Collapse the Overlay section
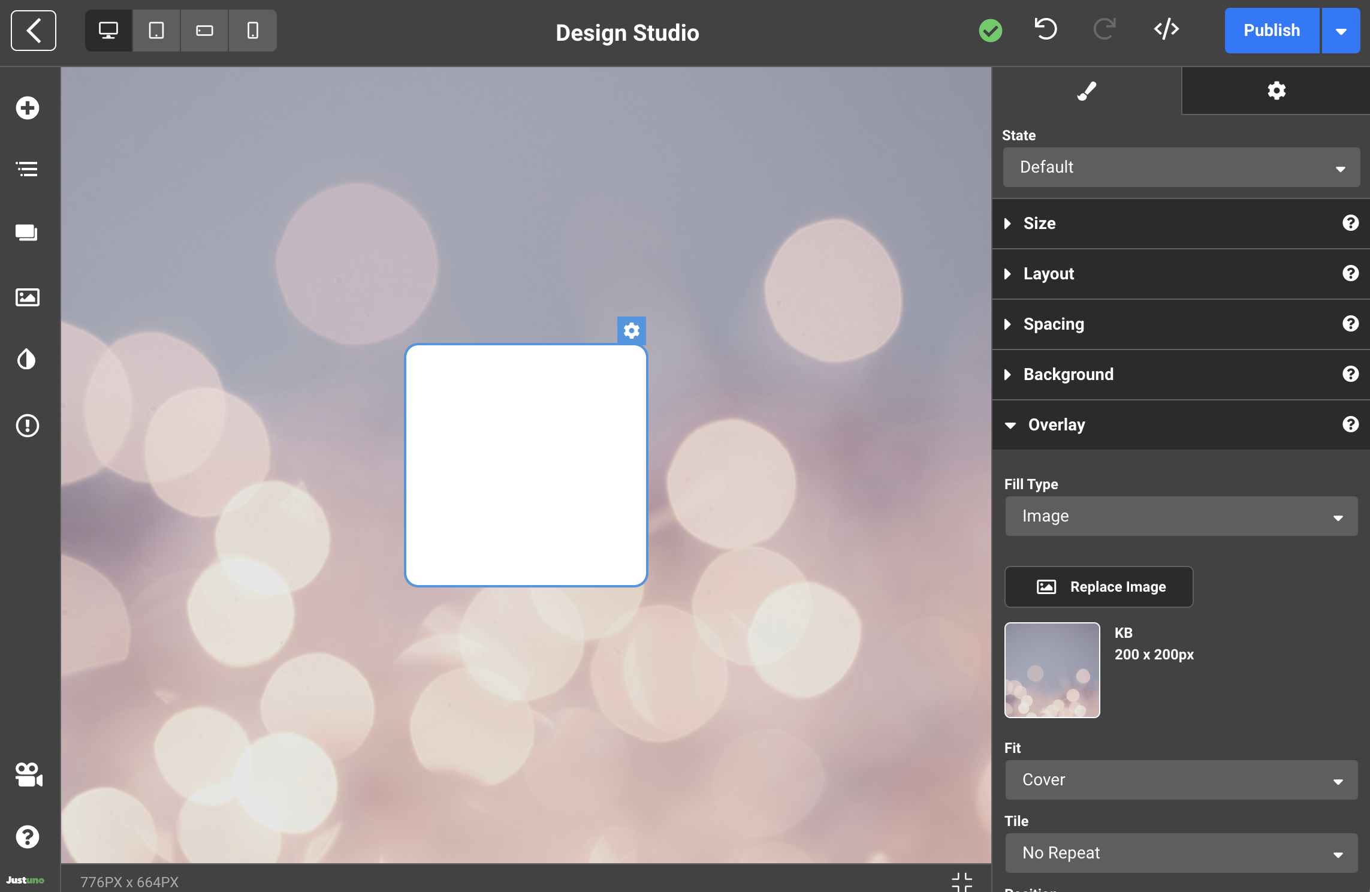The image size is (1370, 892). 1057,425
